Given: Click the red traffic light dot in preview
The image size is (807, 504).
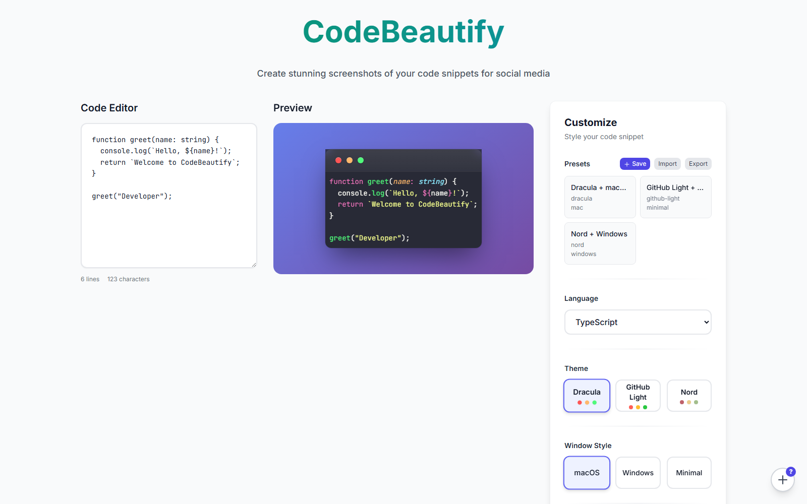Looking at the screenshot, I should [x=338, y=160].
